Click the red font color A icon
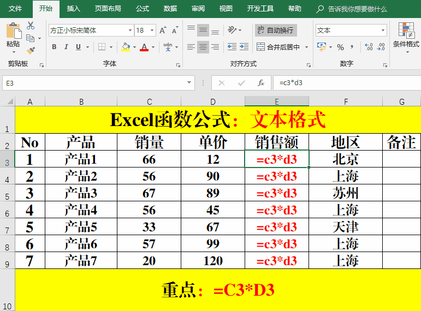 (x=144, y=47)
